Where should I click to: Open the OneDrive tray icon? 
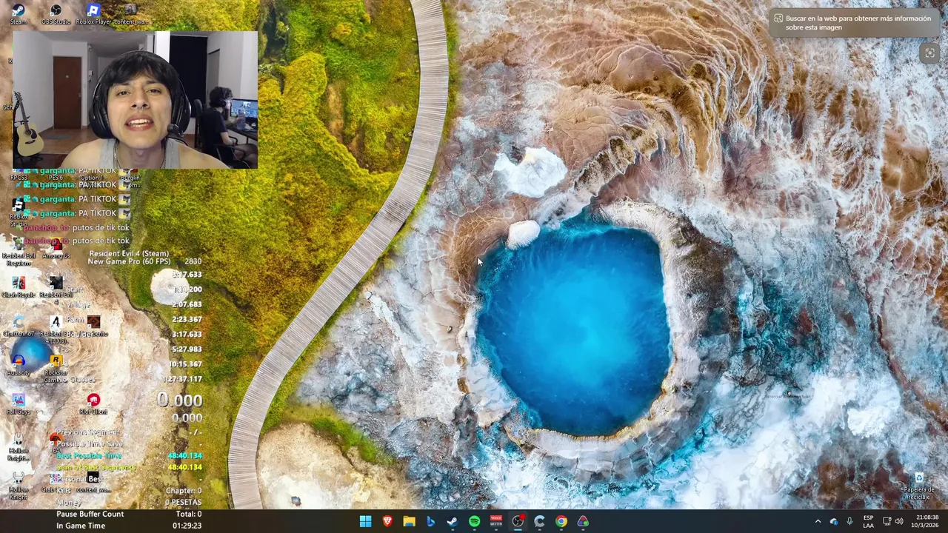click(834, 521)
